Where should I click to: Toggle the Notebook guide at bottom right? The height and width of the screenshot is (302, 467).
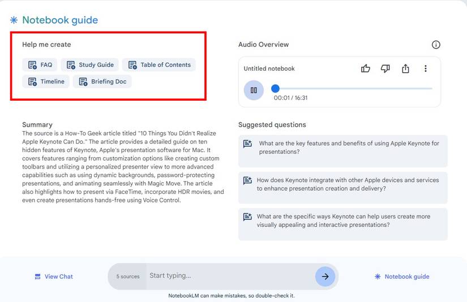401,277
